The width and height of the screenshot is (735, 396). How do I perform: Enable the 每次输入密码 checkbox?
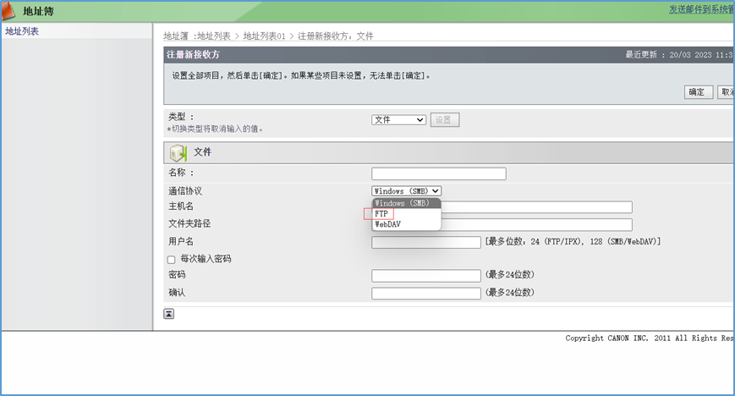[x=172, y=260]
